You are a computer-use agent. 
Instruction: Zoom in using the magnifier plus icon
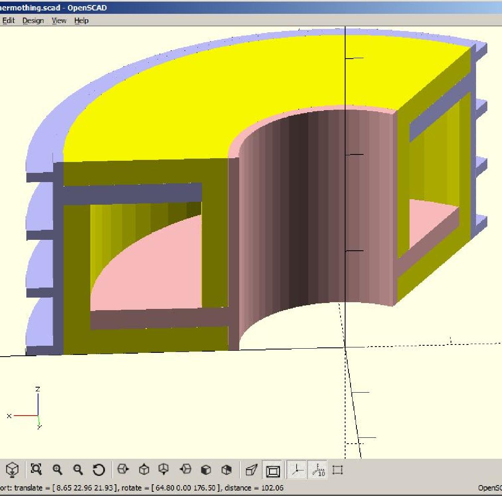(57, 470)
